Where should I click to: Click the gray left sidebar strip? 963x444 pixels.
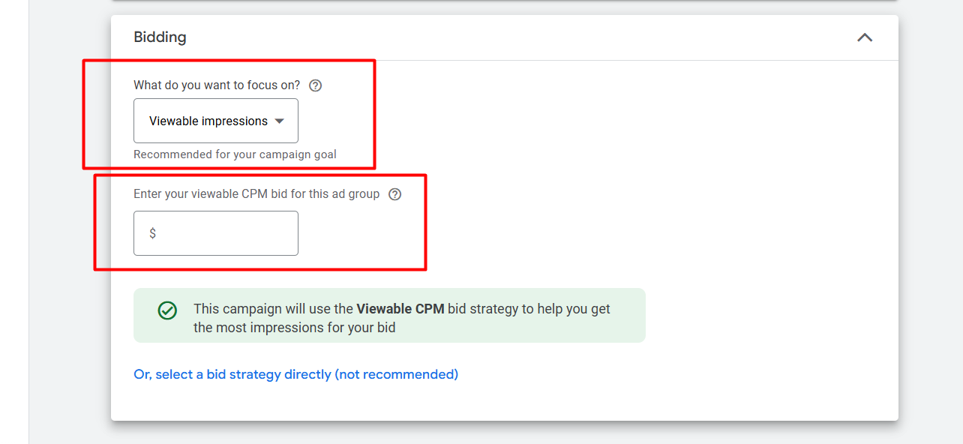pyautogui.click(x=14, y=222)
